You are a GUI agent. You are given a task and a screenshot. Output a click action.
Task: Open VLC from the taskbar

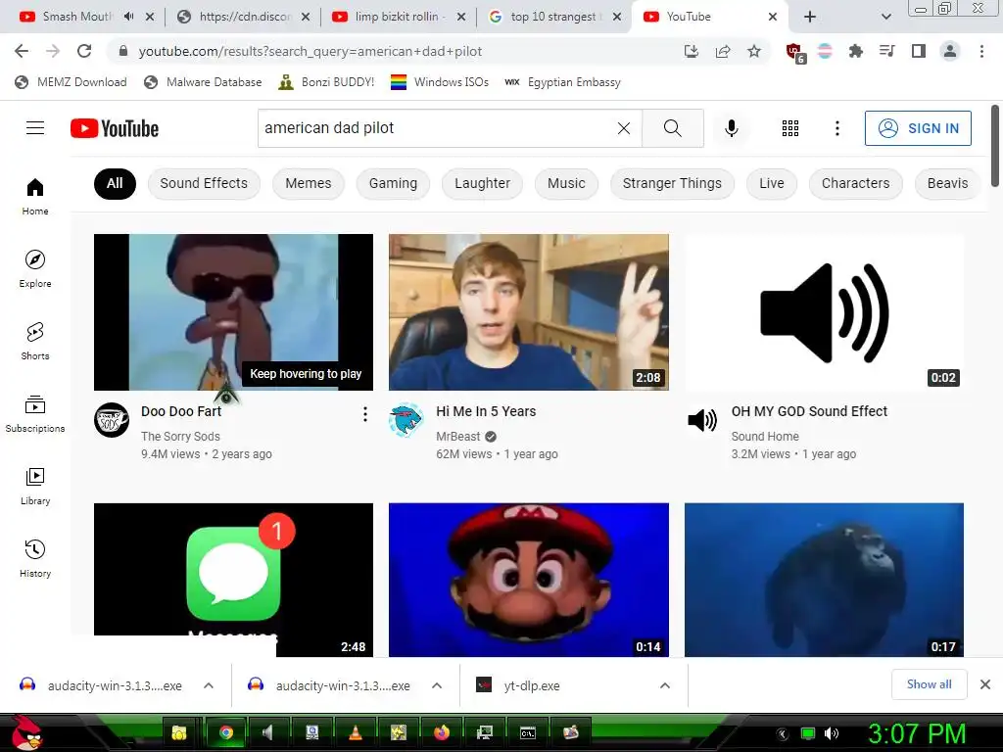355,732
